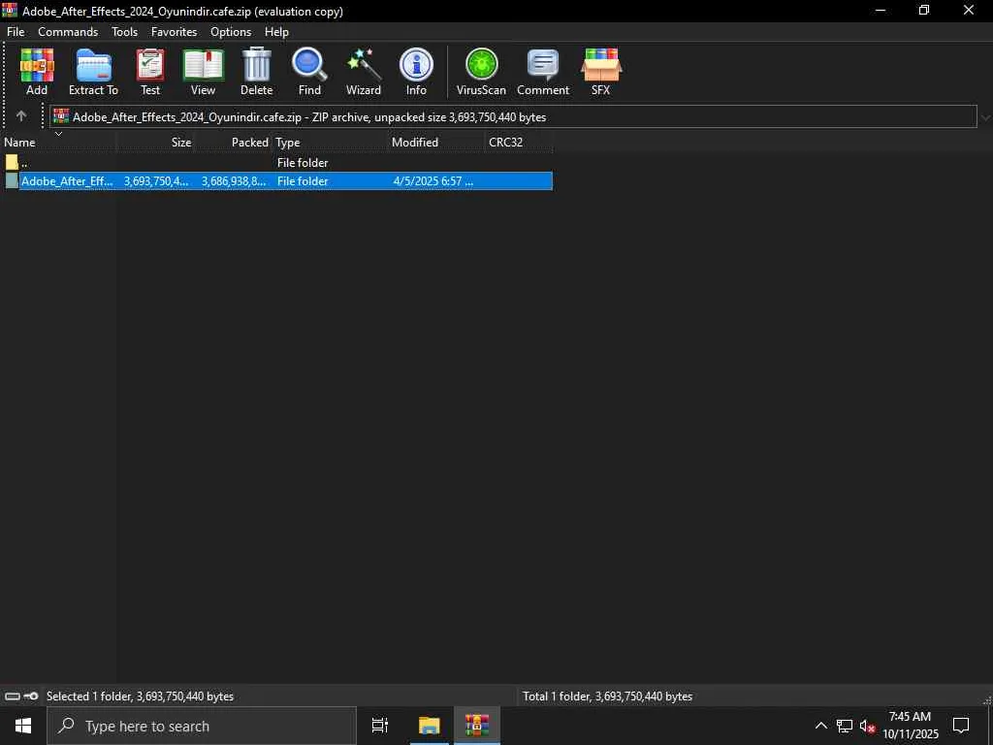The image size is (993, 745).
Task: Click the taskbar search box
Action: 202,726
